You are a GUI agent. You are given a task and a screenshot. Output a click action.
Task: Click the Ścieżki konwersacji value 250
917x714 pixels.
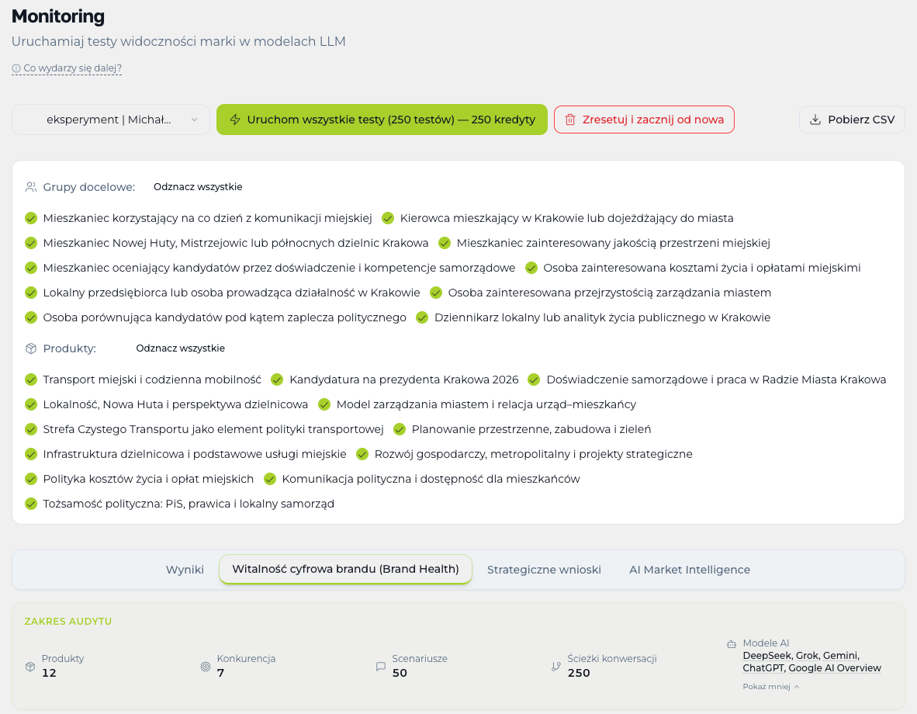(x=579, y=673)
